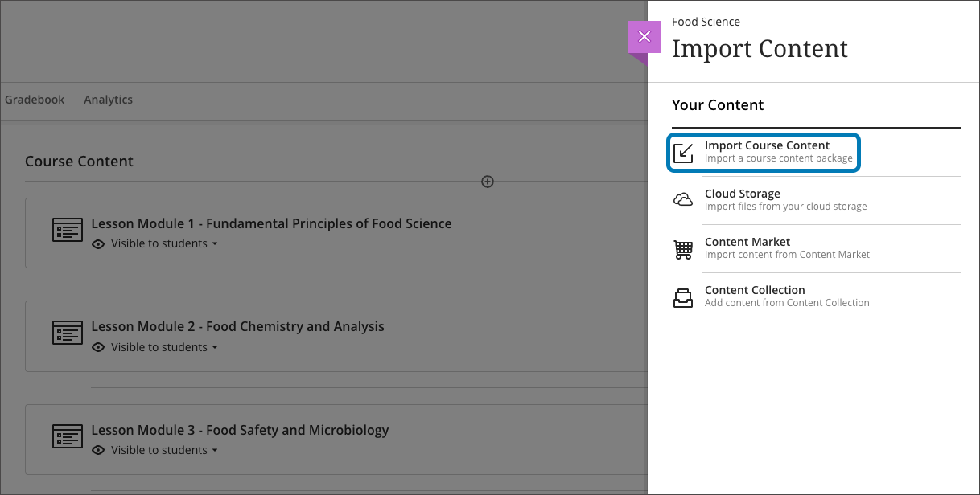The width and height of the screenshot is (980, 495).
Task: Open Lesson Module 2 - Food Chemistry and Analysis
Action: (x=237, y=326)
